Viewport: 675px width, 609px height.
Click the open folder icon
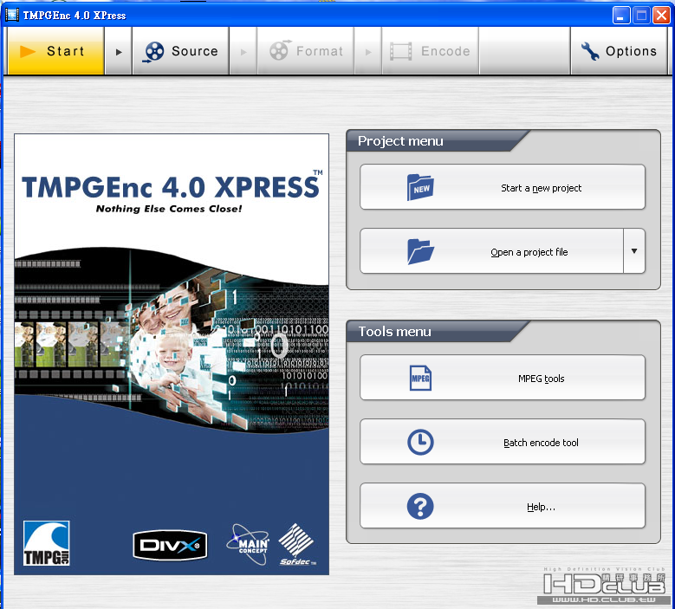click(420, 251)
